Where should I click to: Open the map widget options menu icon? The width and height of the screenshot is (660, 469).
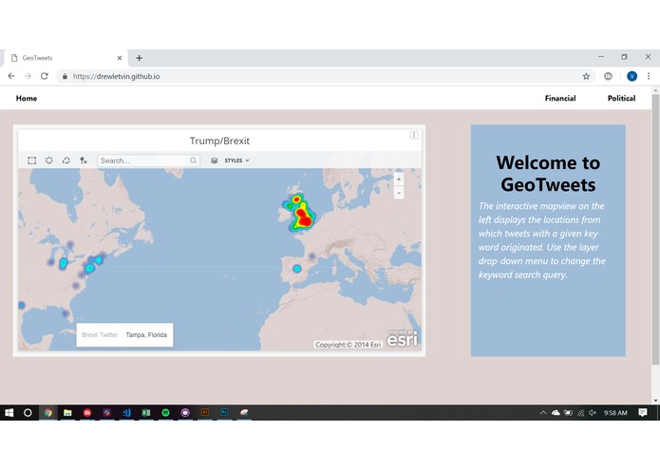pos(414,135)
